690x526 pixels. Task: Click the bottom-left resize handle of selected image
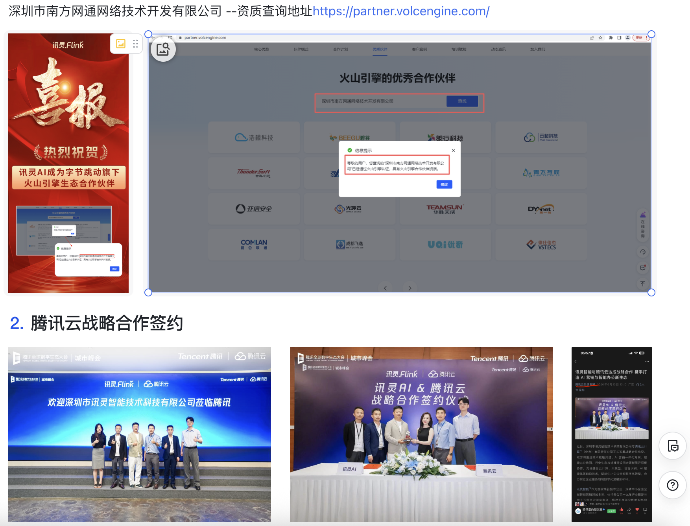(148, 292)
